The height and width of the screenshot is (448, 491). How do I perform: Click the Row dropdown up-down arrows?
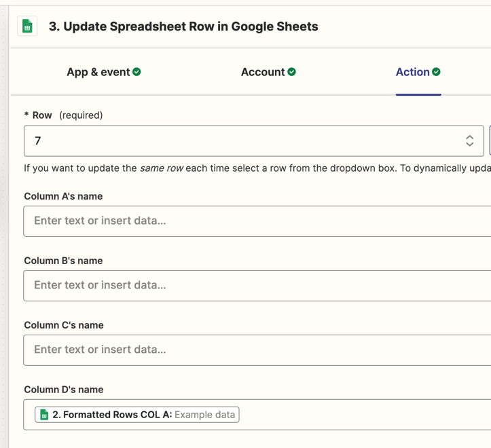click(x=469, y=141)
